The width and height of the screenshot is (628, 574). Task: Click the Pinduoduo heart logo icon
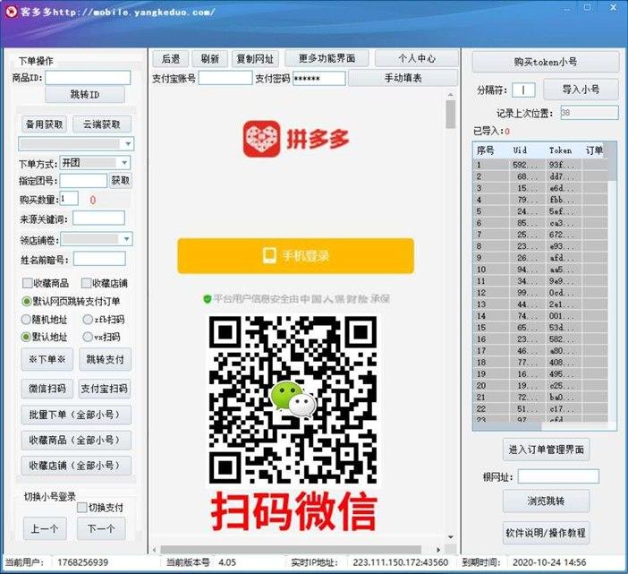click(261, 139)
